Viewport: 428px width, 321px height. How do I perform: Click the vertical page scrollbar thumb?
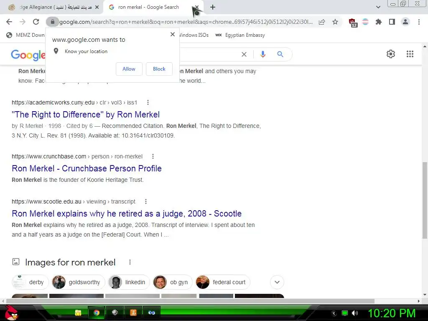point(425,201)
